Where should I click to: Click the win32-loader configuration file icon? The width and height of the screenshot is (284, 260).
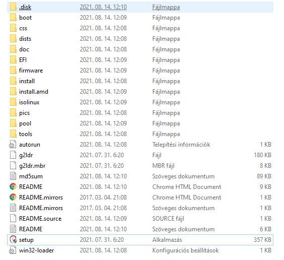pos(13,250)
